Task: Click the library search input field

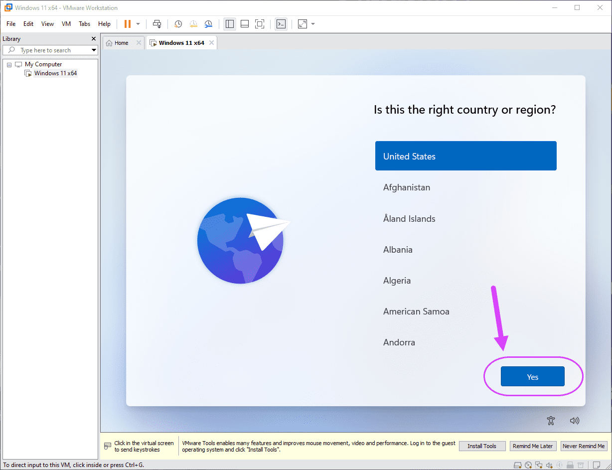Action: point(50,50)
